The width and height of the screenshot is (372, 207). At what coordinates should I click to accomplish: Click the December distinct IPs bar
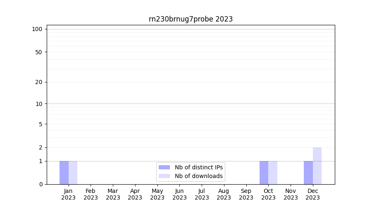click(308, 173)
